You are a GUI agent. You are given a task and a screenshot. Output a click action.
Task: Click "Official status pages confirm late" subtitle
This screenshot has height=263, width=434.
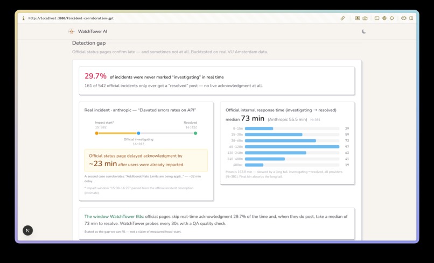(170, 52)
